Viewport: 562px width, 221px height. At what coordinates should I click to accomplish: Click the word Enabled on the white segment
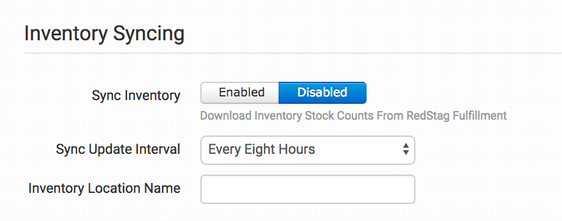(x=241, y=92)
